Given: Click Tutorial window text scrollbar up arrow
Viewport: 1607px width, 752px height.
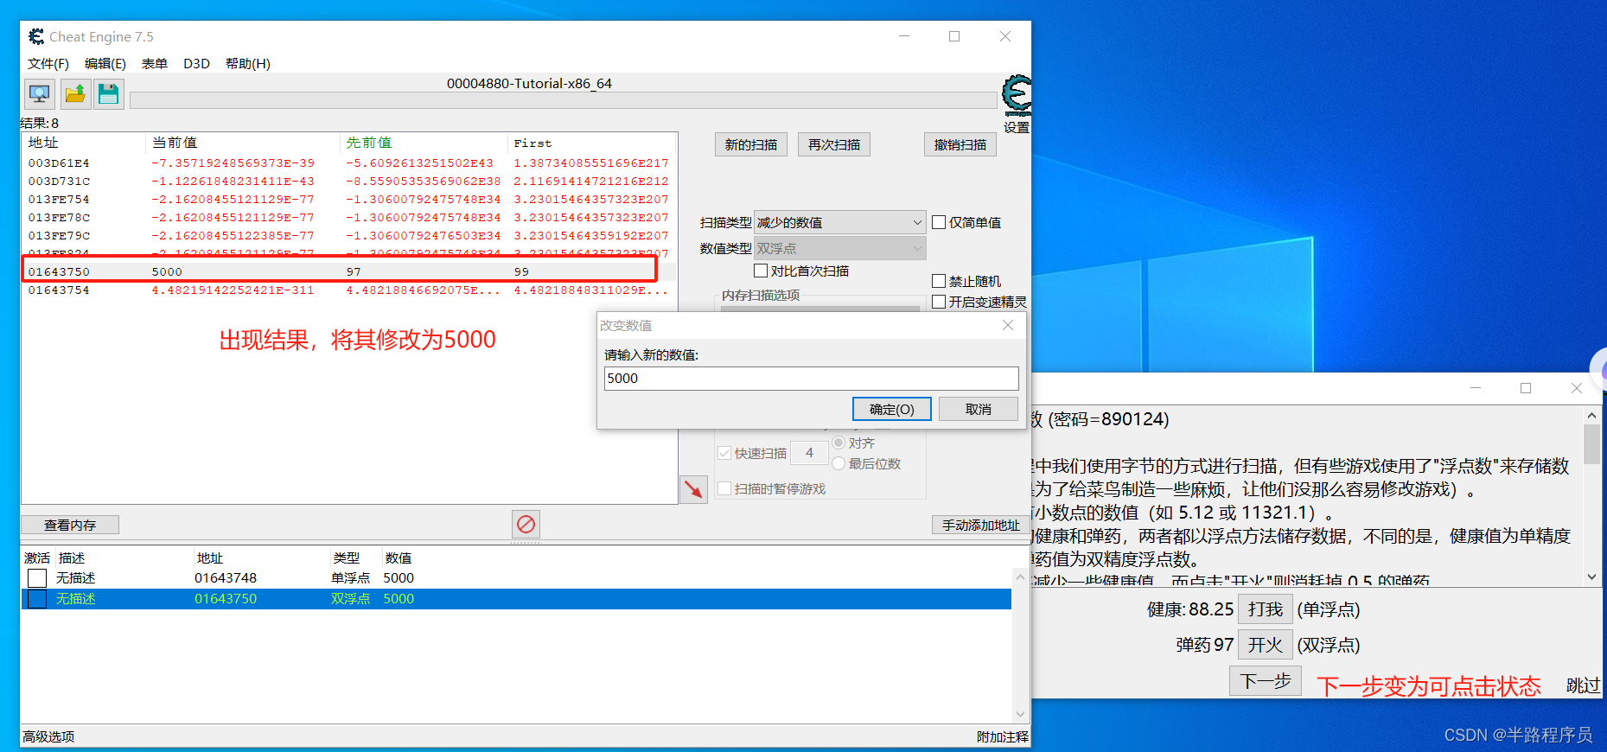Looking at the screenshot, I should tap(1591, 416).
